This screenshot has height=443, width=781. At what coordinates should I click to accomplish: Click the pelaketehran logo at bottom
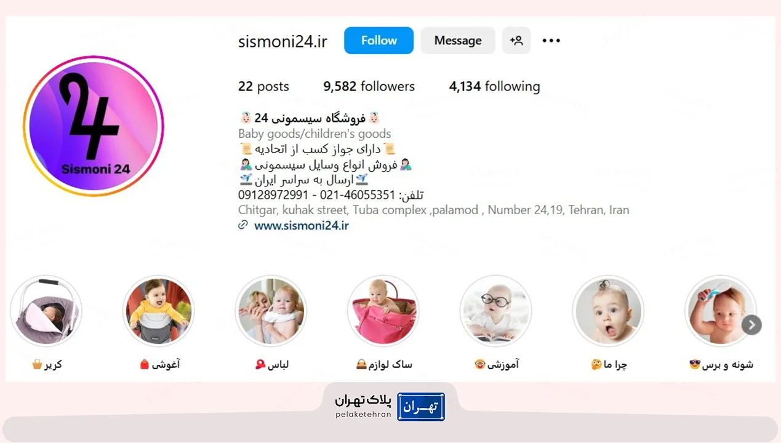click(390, 406)
